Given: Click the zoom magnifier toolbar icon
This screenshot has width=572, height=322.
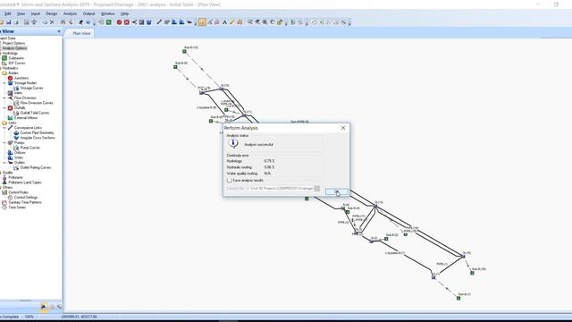Looking at the screenshot, I should point(265,22).
